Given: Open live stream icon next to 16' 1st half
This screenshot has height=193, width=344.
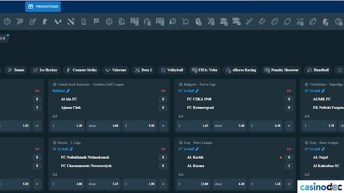Looking at the screenshot, I should (71, 149).
